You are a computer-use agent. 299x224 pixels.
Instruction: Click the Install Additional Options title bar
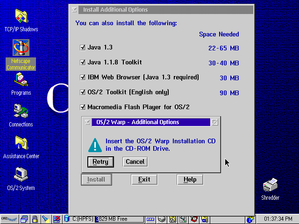(166, 9)
